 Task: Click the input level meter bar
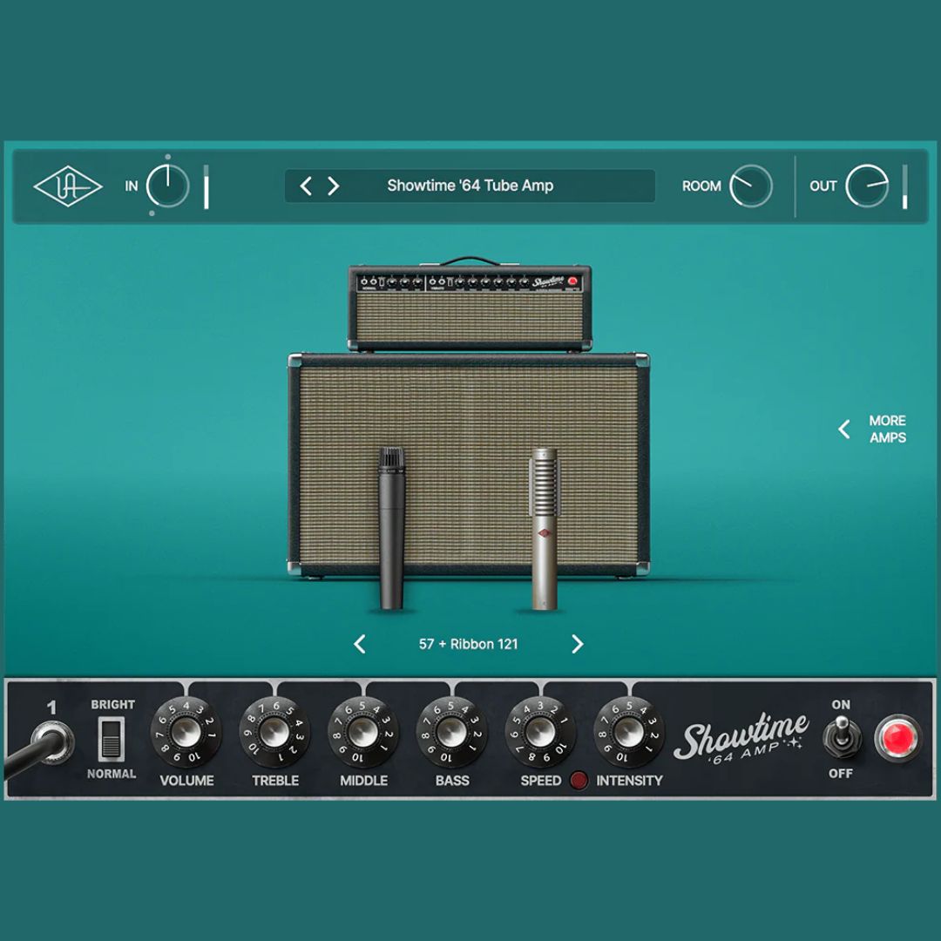[206, 186]
